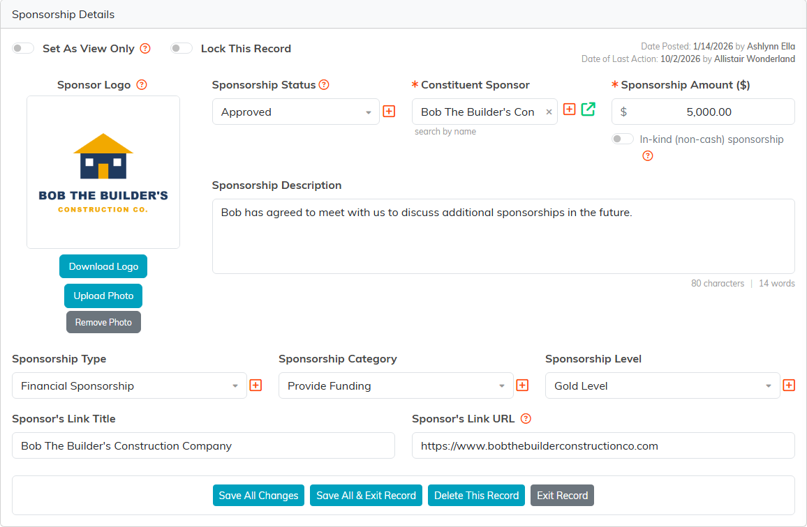Add new Sponsorship Status option with plus icon
Image resolution: width=807 pixels, height=527 pixels.
click(x=389, y=112)
